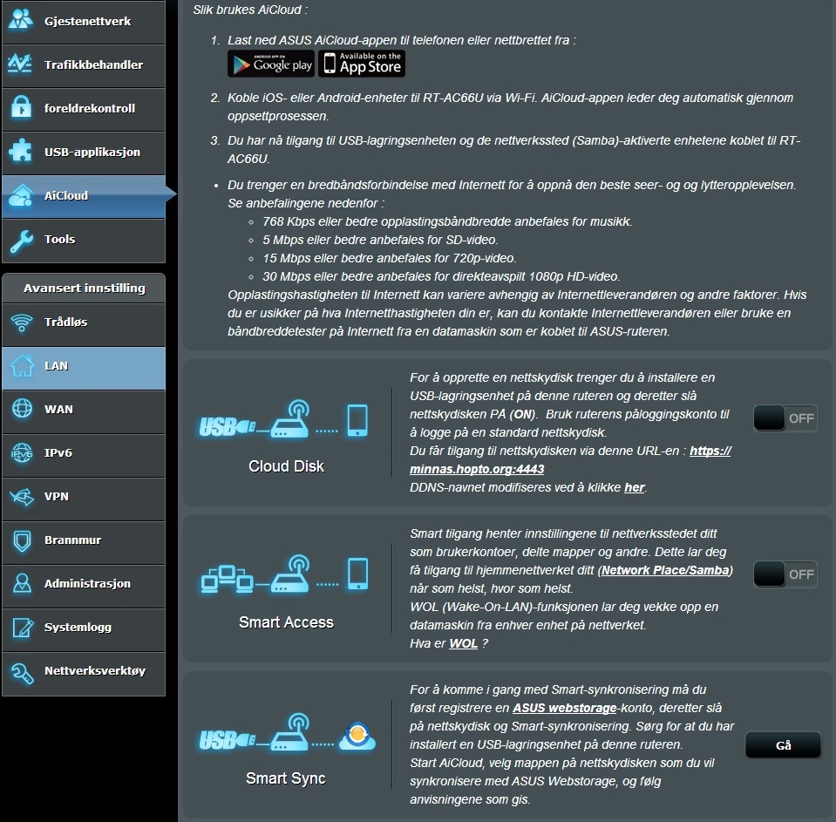
Task: View the Systemlogg entry
Action: click(x=84, y=629)
